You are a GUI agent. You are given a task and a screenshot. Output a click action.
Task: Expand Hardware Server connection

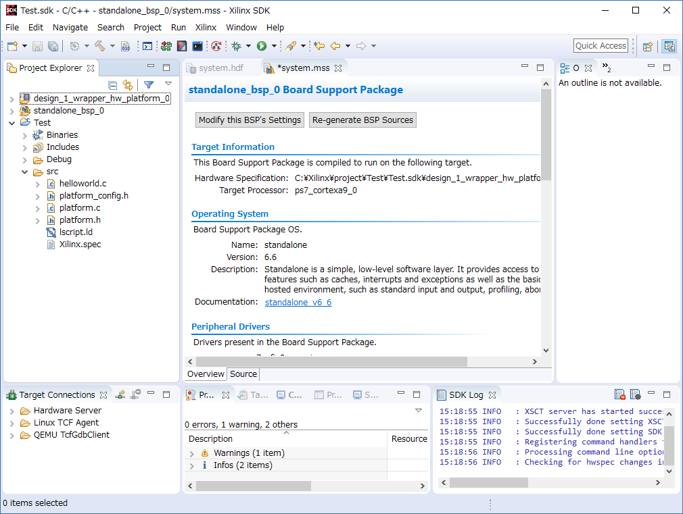click(x=11, y=411)
